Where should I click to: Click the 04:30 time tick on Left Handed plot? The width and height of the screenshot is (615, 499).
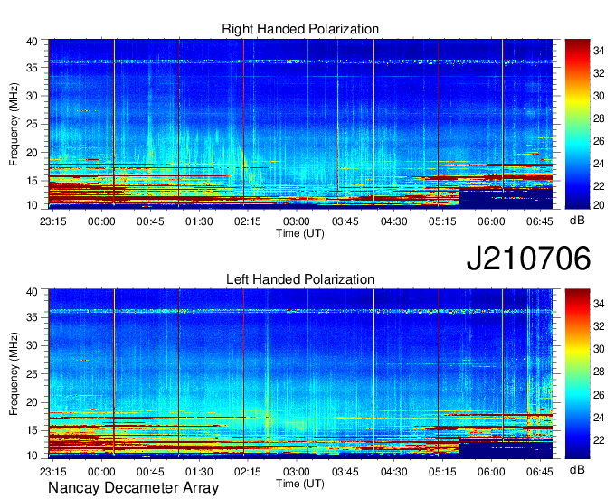(x=393, y=472)
